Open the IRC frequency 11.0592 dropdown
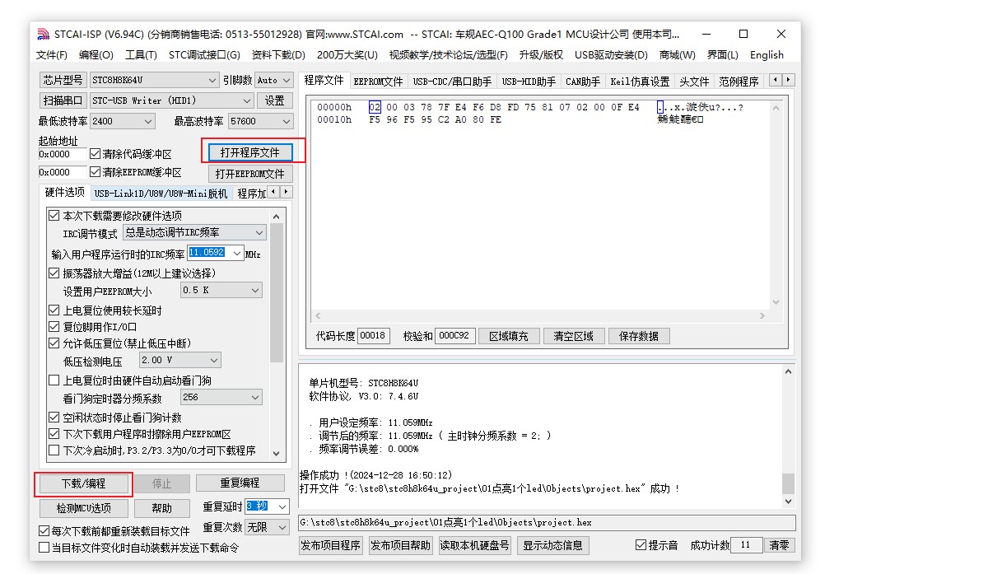The image size is (988, 574). coord(237,254)
